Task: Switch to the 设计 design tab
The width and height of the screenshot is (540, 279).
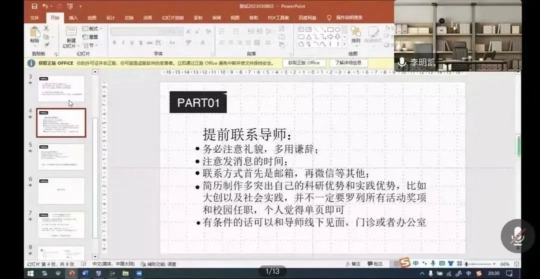Action: tap(110, 18)
